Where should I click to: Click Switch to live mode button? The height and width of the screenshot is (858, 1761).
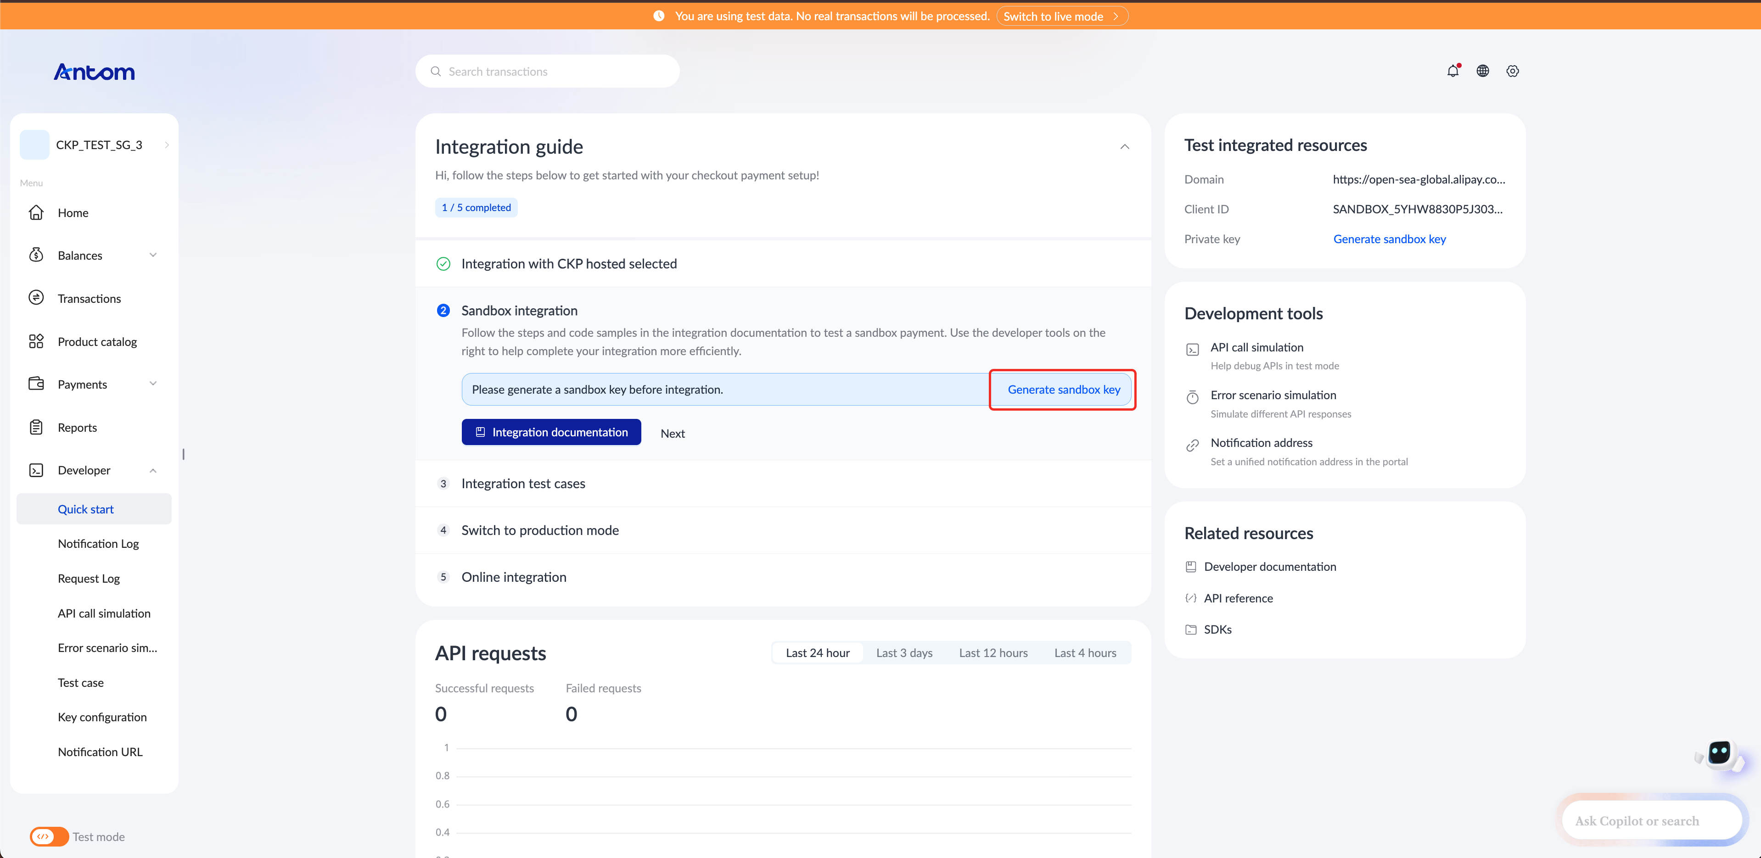pos(1062,16)
